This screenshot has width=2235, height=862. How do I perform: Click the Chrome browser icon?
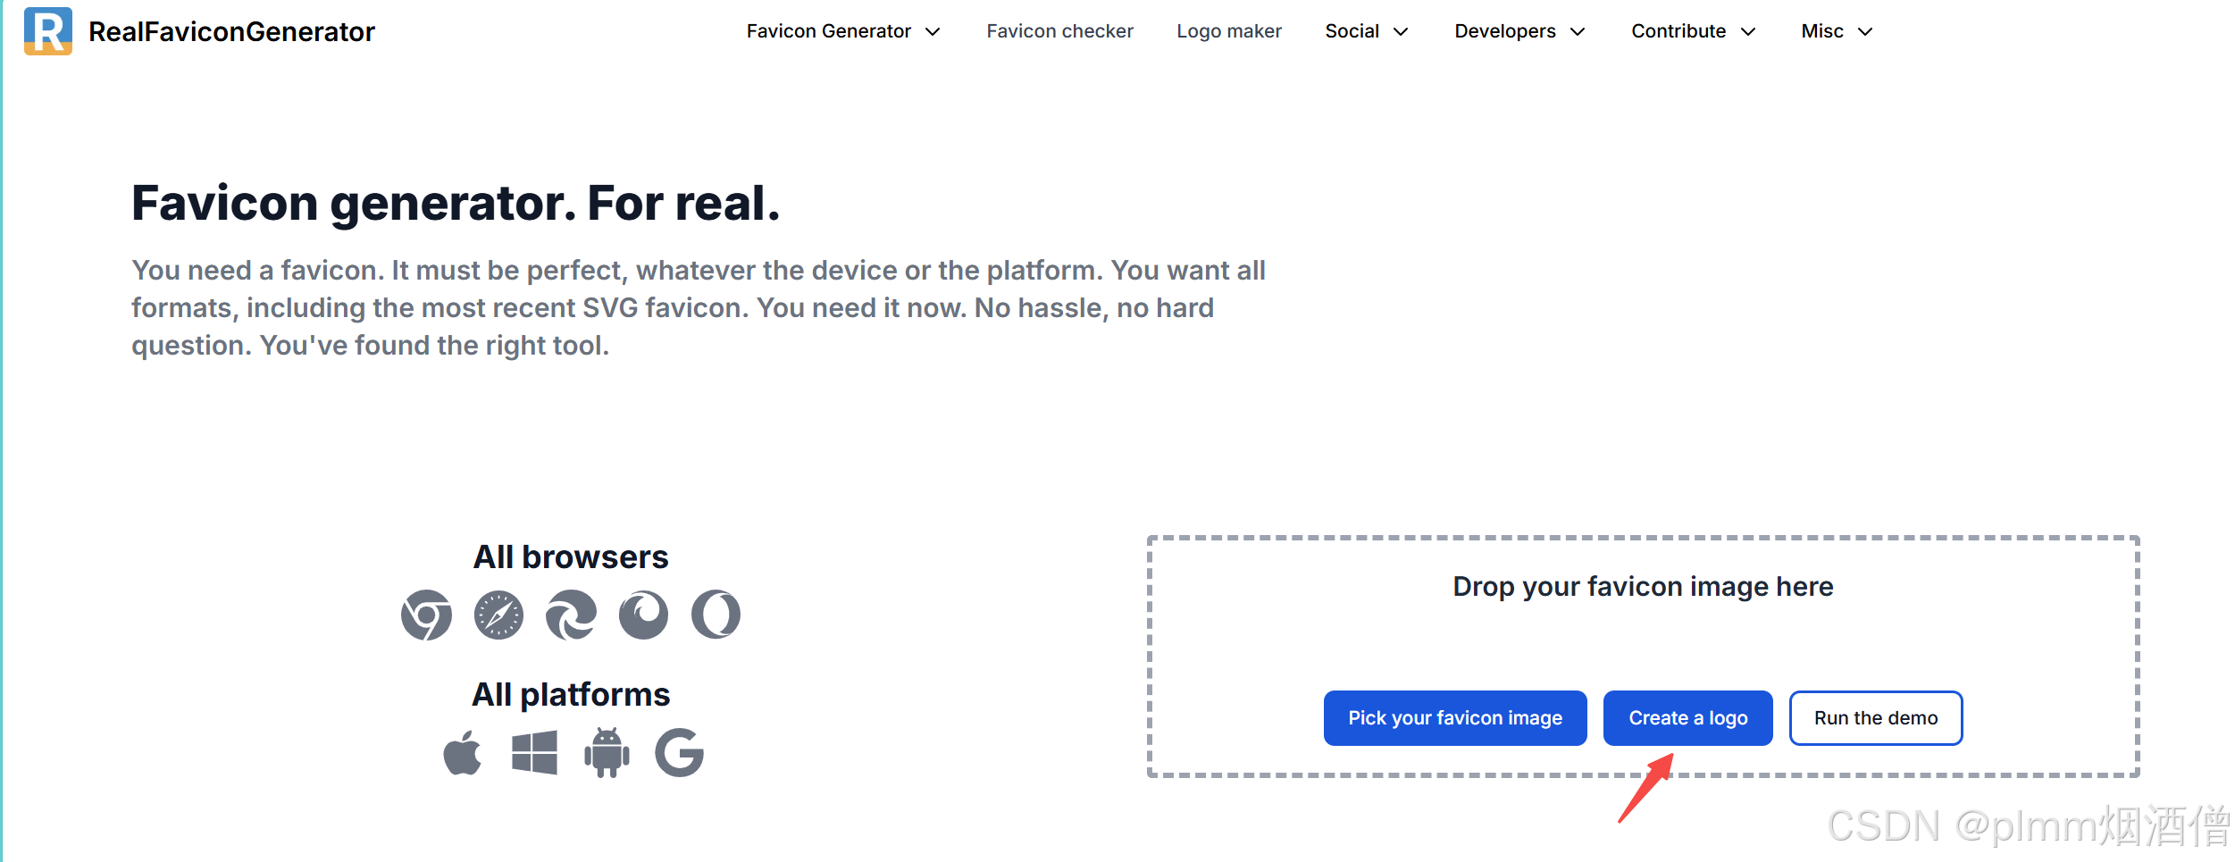coord(426,615)
